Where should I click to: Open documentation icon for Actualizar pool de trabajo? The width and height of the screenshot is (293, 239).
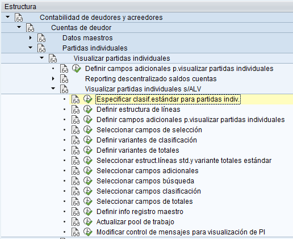click(x=76, y=222)
